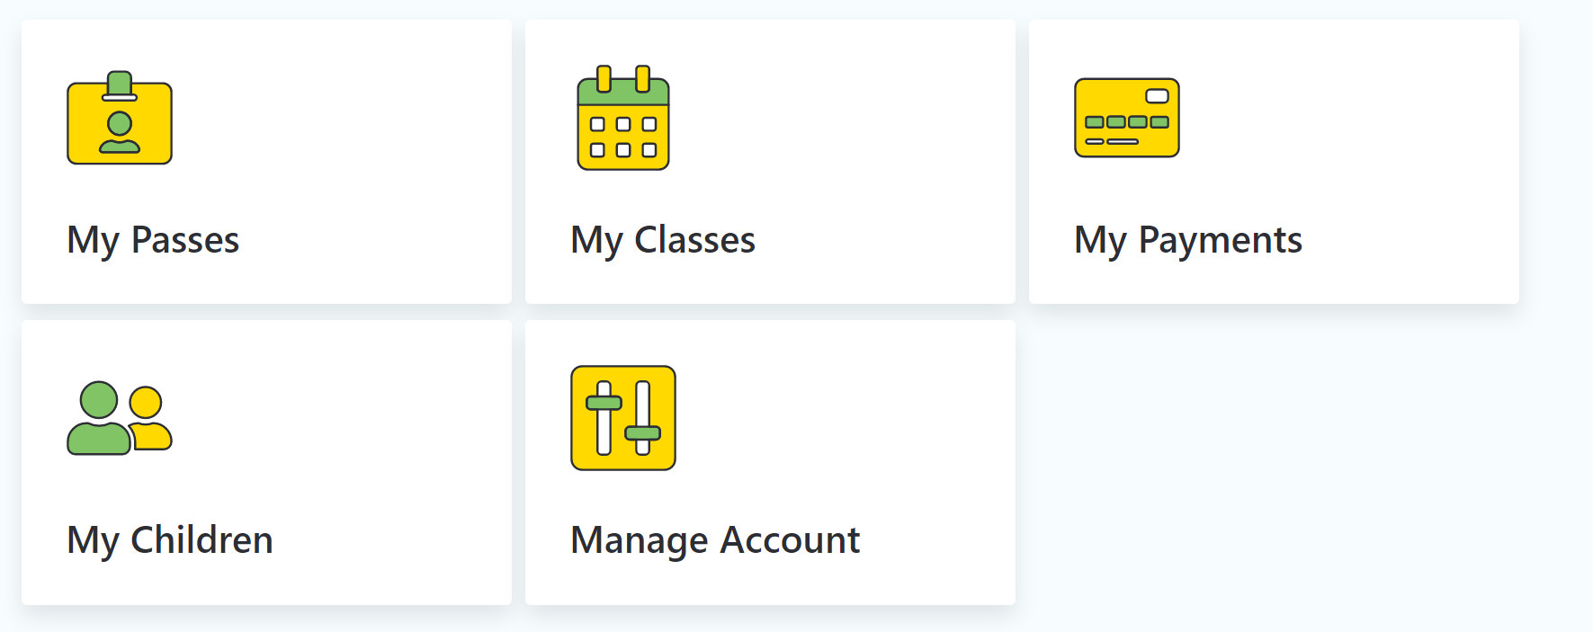Open the Manage Account text label
Screen dimensions: 1593x632
click(715, 541)
